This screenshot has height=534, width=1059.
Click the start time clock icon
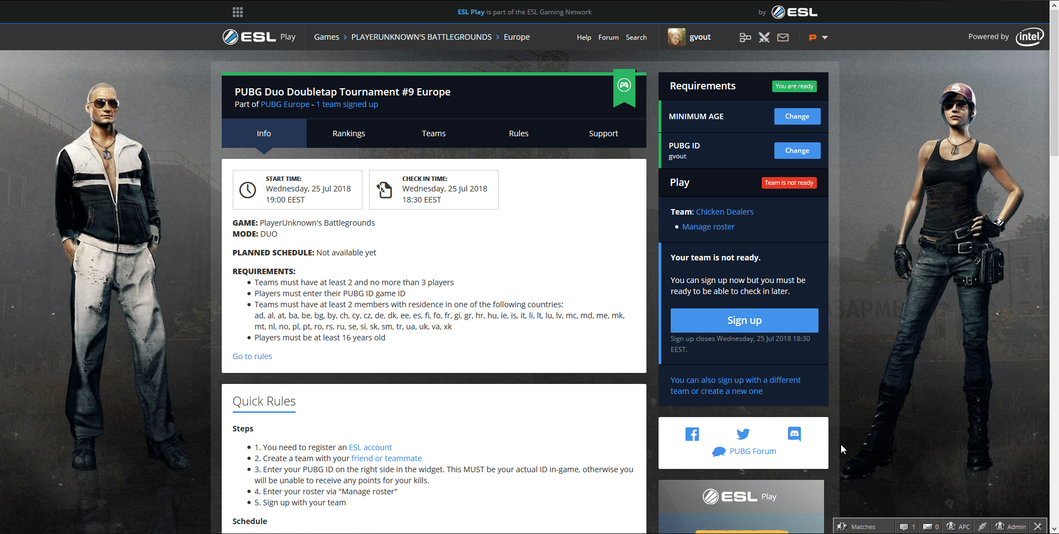pos(248,190)
